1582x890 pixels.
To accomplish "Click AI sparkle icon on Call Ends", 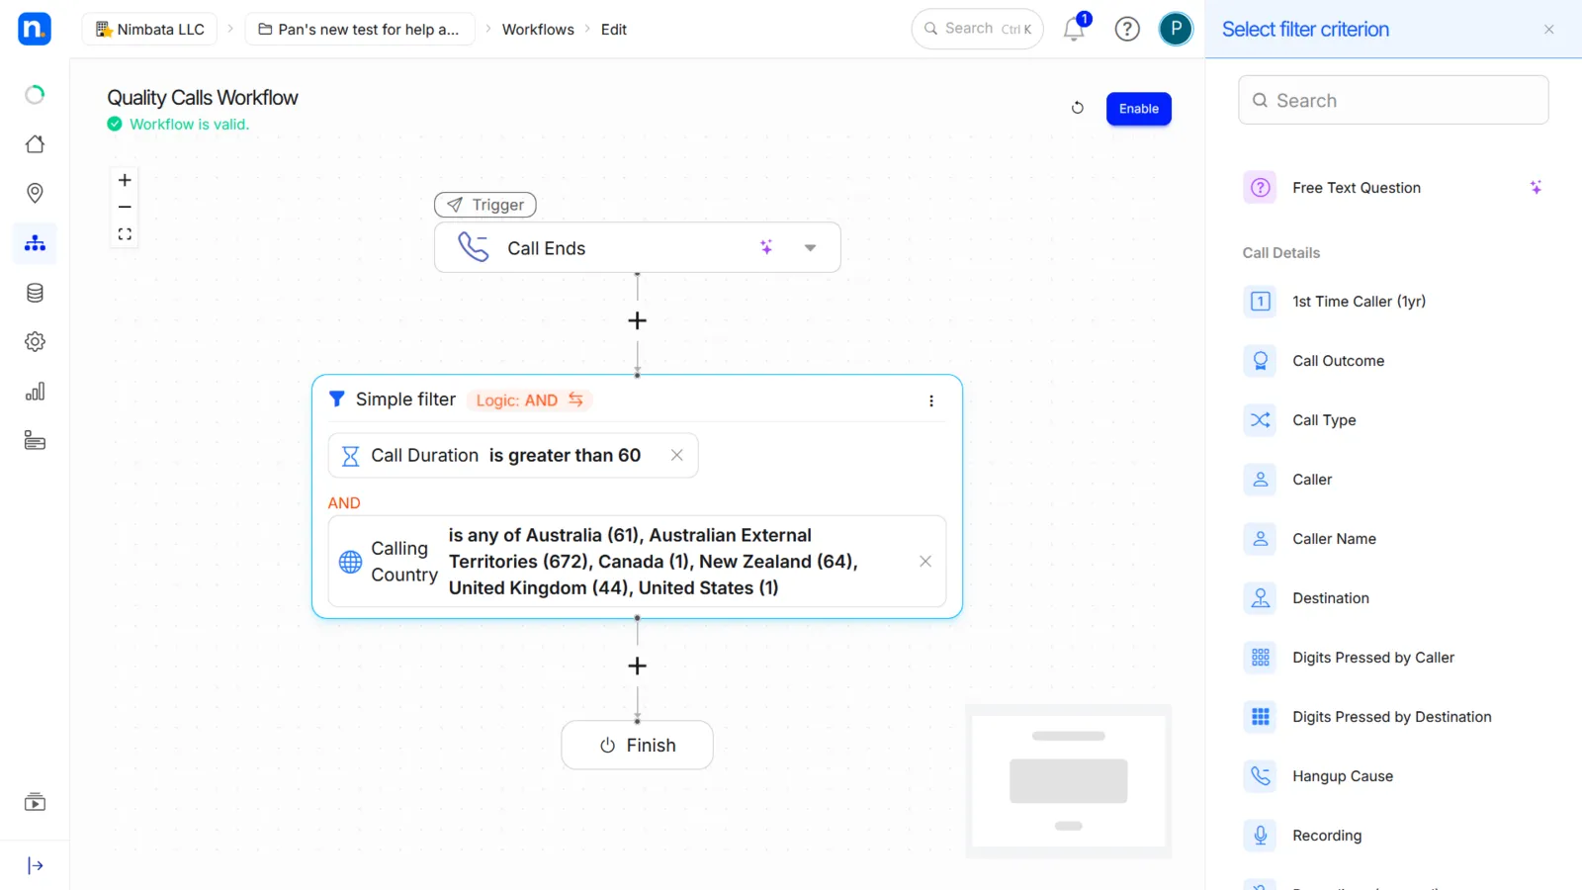I will (766, 247).
